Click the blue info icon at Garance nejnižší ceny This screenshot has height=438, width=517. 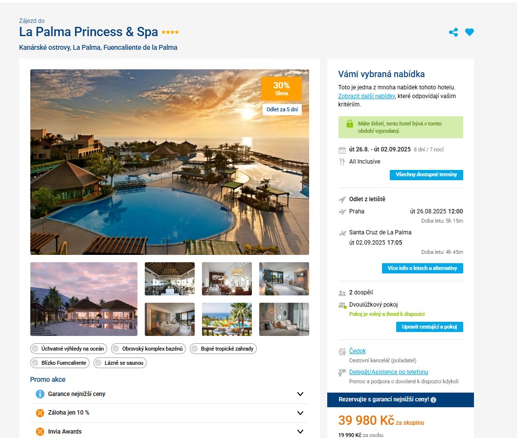coord(40,394)
